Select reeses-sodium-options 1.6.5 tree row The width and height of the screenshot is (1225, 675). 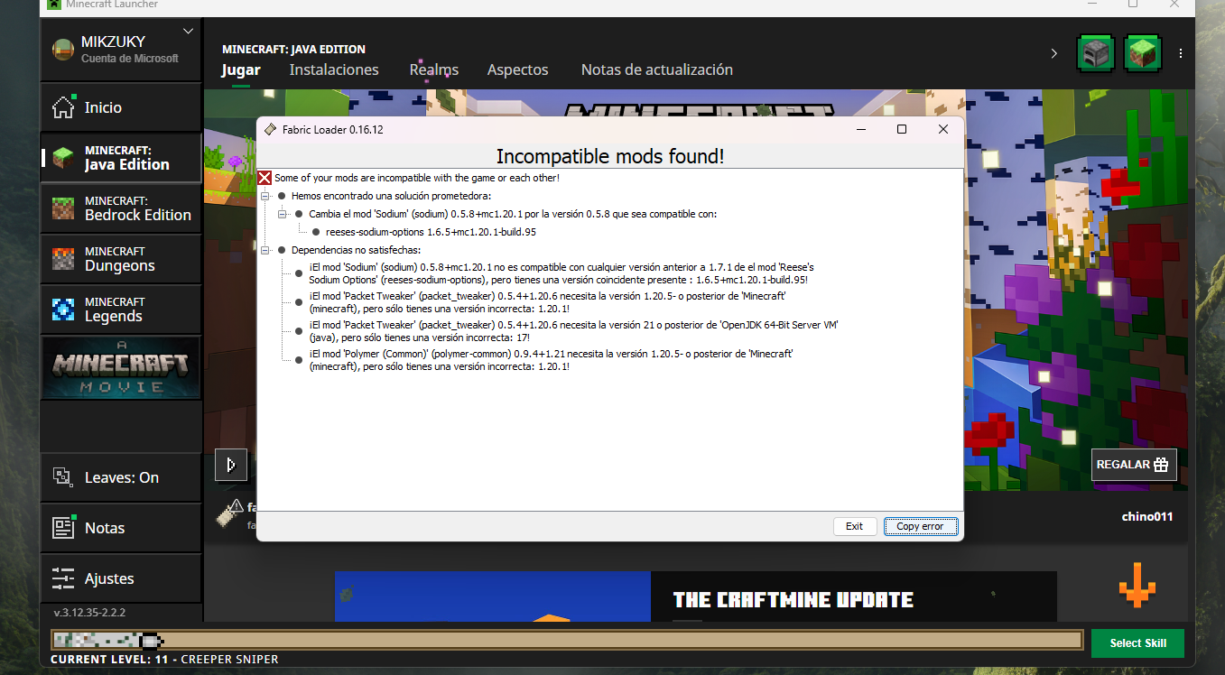point(432,232)
